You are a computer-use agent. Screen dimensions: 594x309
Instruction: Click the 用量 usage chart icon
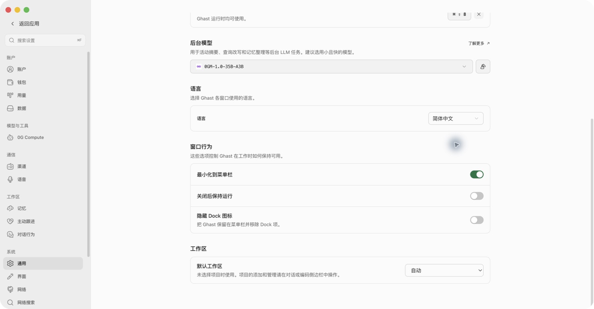(x=10, y=95)
